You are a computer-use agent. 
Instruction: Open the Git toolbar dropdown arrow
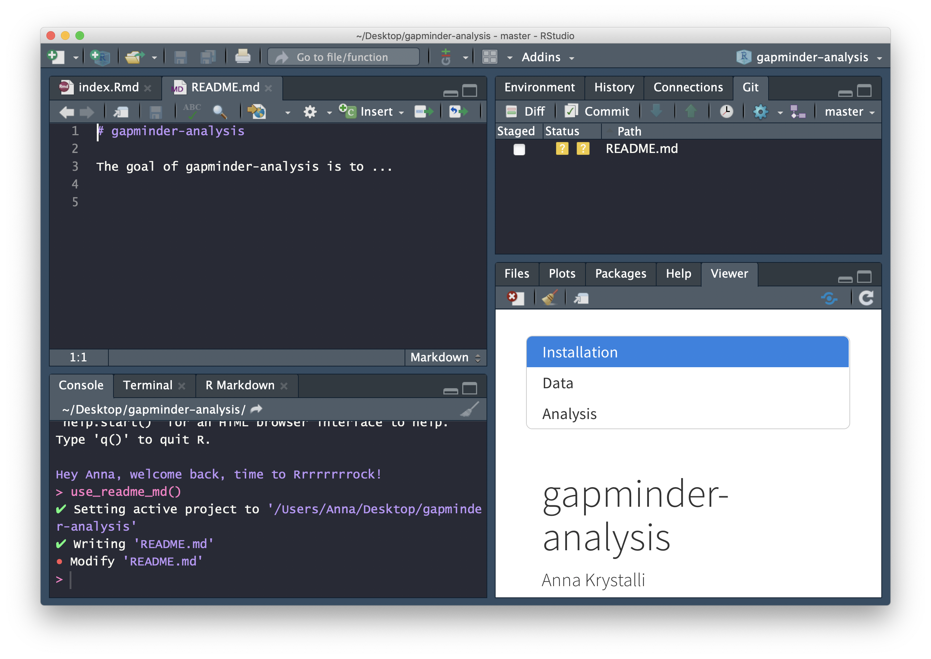click(x=465, y=58)
